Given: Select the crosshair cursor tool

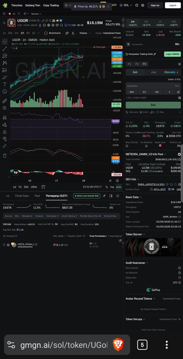Looking at the screenshot, I should (4, 41).
